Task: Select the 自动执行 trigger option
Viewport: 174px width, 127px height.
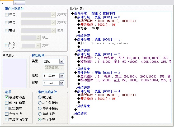Action: [40, 114]
